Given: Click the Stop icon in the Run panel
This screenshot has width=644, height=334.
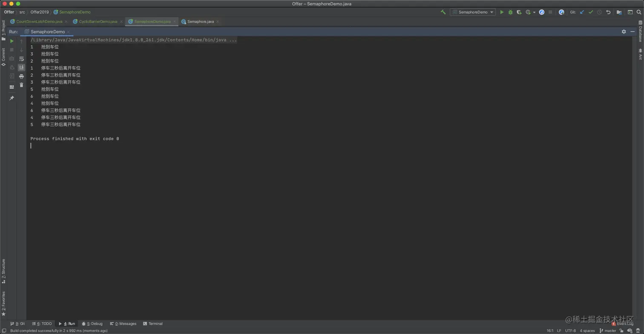Looking at the screenshot, I should click(x=11, y=50).
